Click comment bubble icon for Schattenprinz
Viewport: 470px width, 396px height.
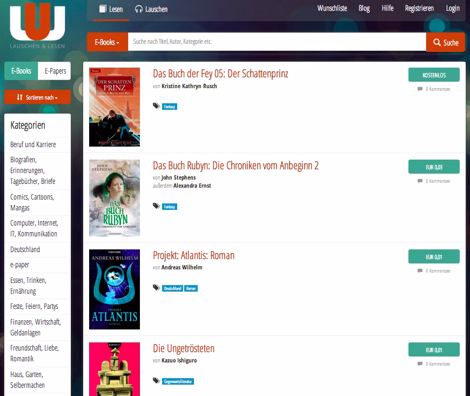[420, 89]
